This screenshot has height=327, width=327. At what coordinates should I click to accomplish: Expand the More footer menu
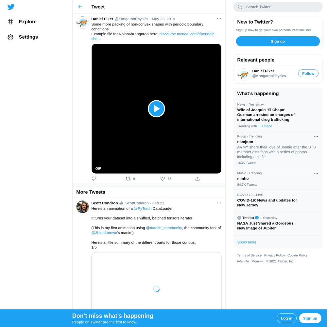coord(257,261)
